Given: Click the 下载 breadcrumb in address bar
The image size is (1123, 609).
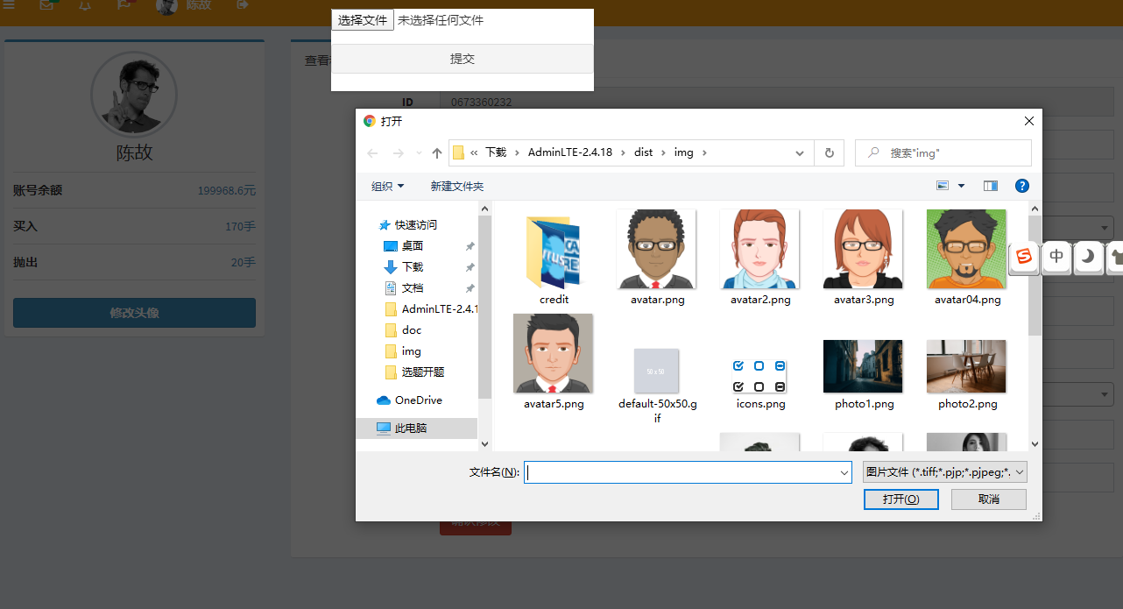Looking at the screenshot, I should pos(496,152).
